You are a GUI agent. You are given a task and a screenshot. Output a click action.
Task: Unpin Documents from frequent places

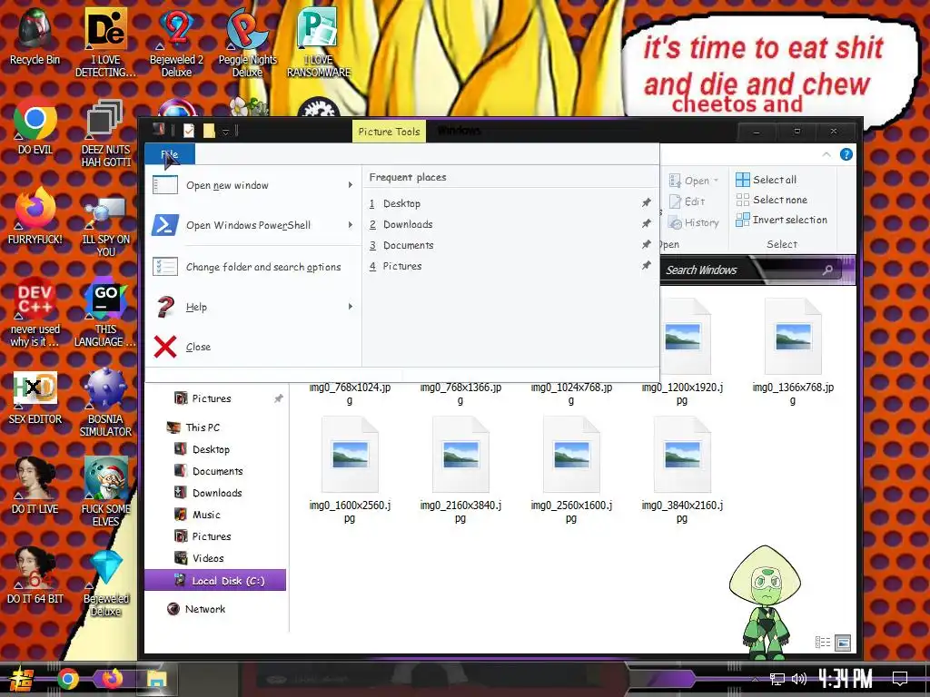tap(647, 244)
